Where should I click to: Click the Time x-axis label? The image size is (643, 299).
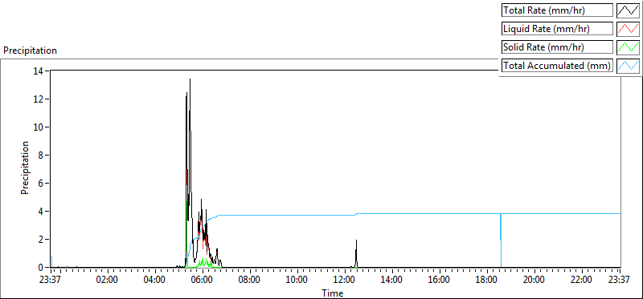333,293
